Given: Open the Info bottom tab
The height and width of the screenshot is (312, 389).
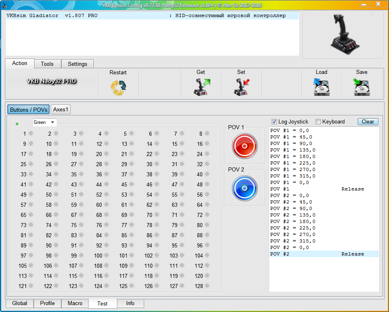Looking at the screenshot, I should (130, 303).
